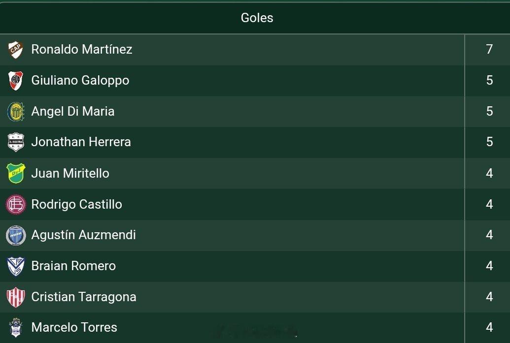
Task: Click the Platense crest beside Ronaldo Martínez
Action: tap(15, 50)
